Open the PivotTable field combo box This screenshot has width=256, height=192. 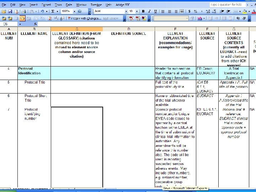click(x=171, y=18)
